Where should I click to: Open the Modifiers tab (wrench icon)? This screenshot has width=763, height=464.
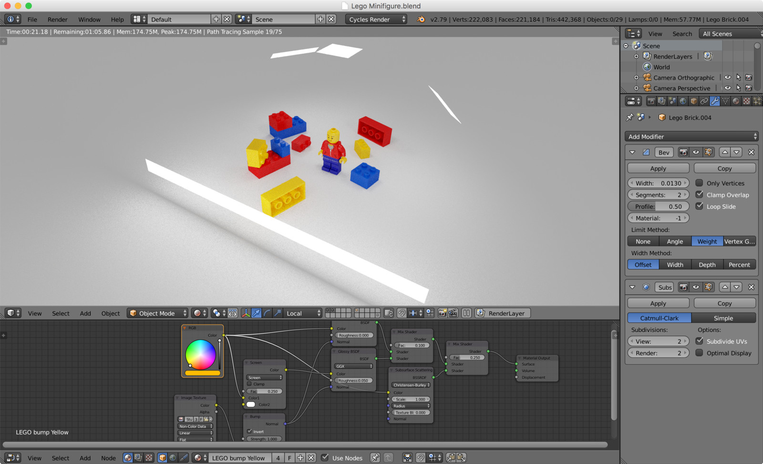click(714, 101)
